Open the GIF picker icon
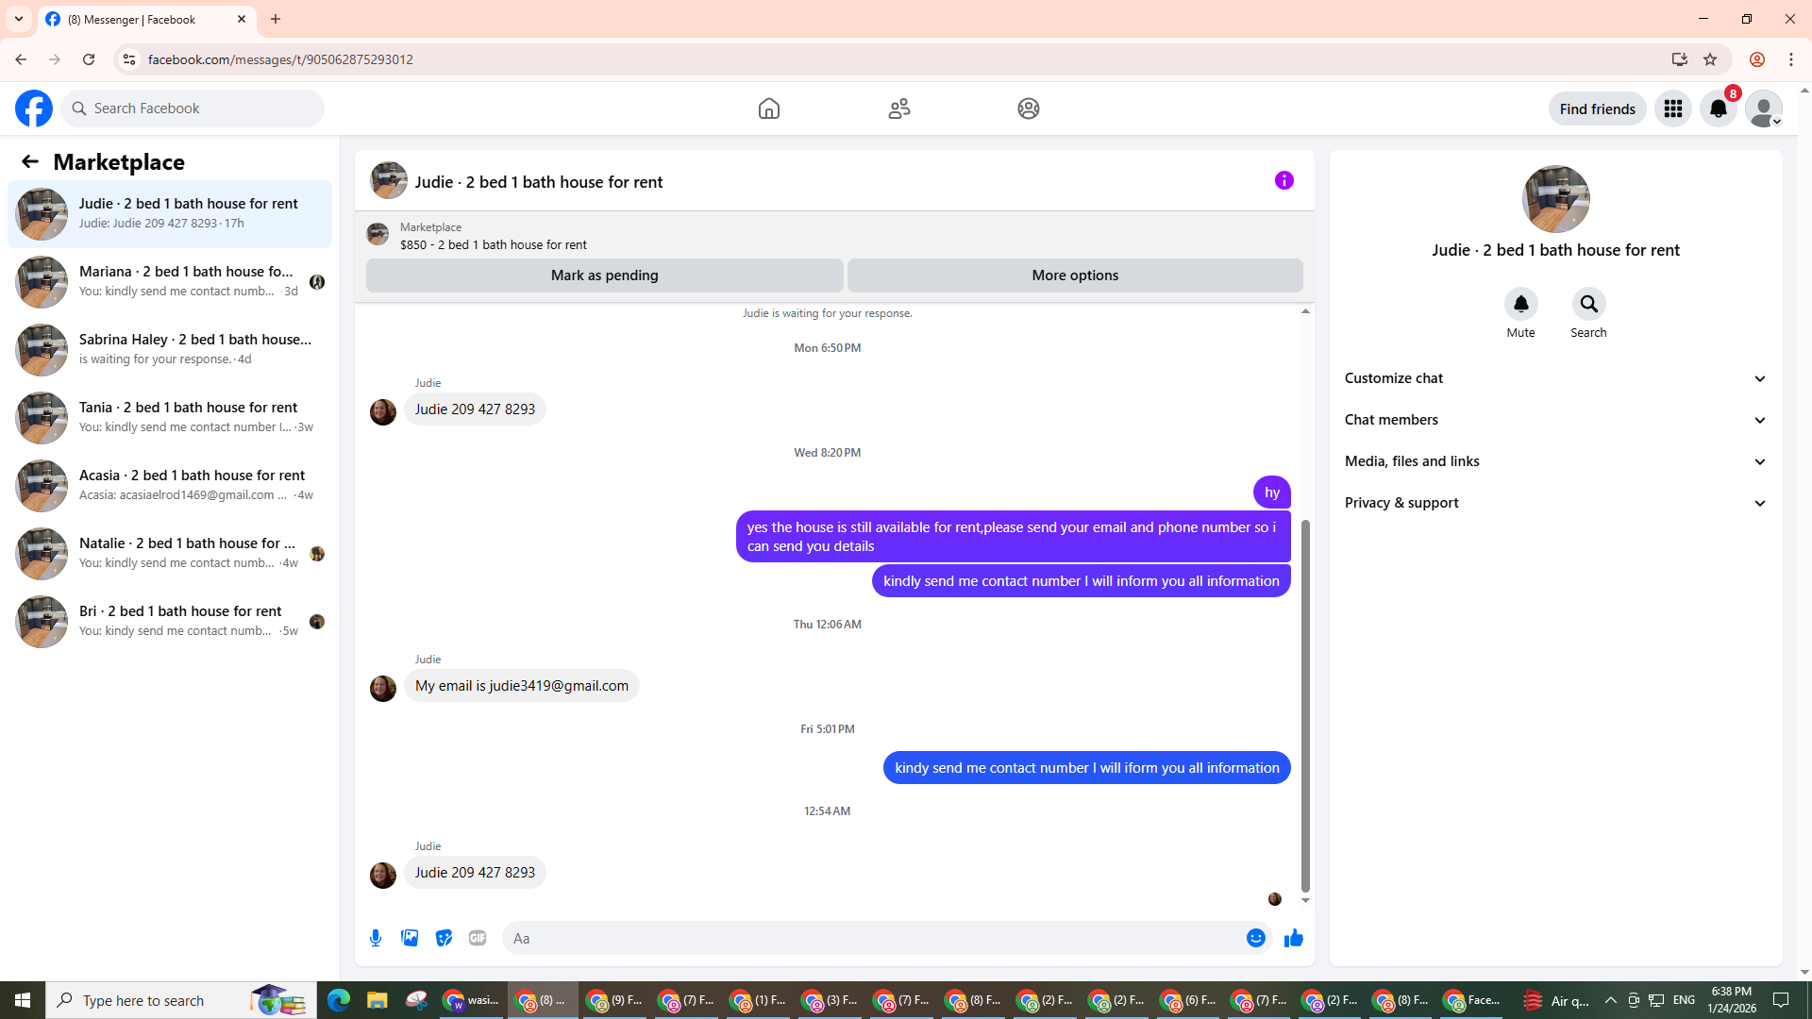The width and height of the screenshot is (1812, 1019). (x=478, y=938)
